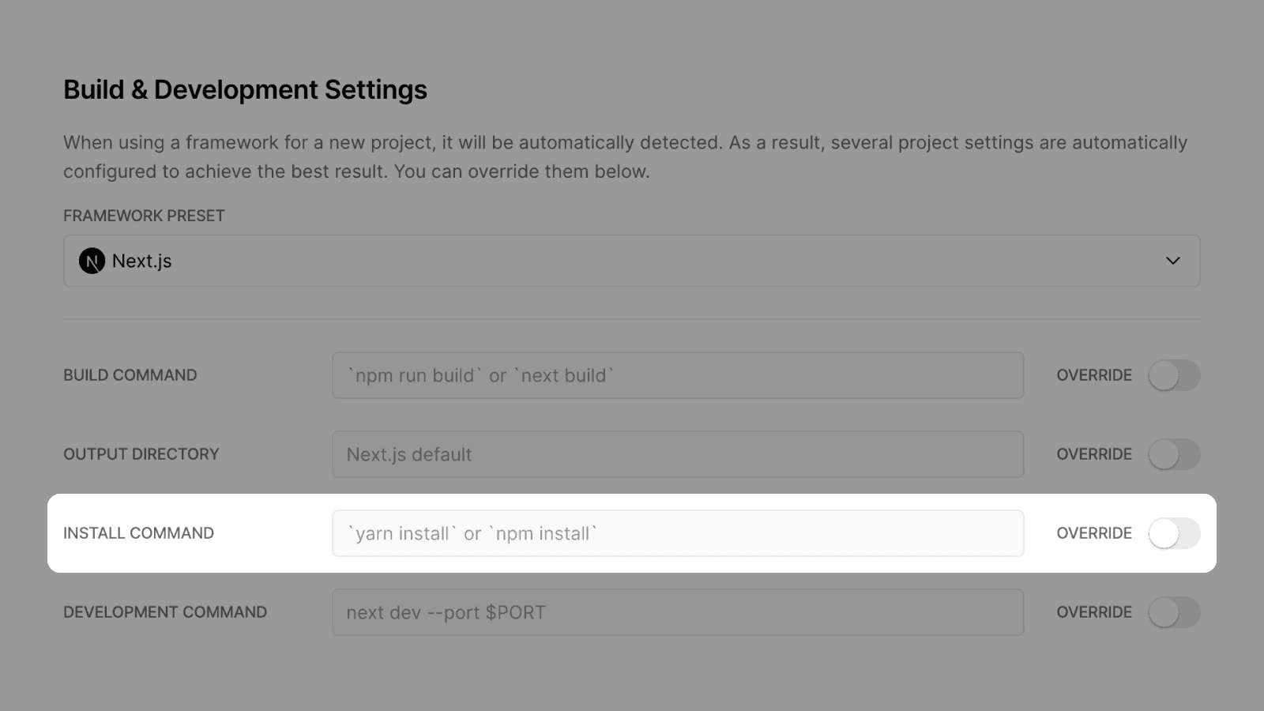Open the Next.js framework preset dropdown
This screenshot has height=711, width=1264.
pyautogui.click(x=631, y=261)
